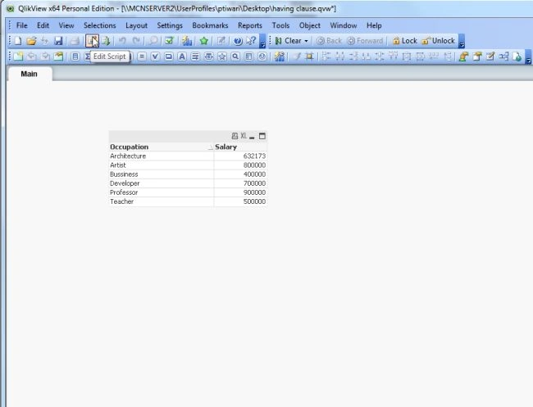Click the chart wizard icon in the design toolbar
This screenshot has width=533, height=407.
(x=280, y=57)
